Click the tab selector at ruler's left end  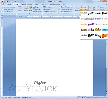tap(2, 16)
